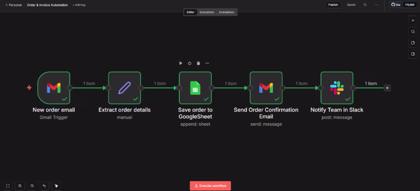Open the top bar ellipsis menu

[376, 5]
